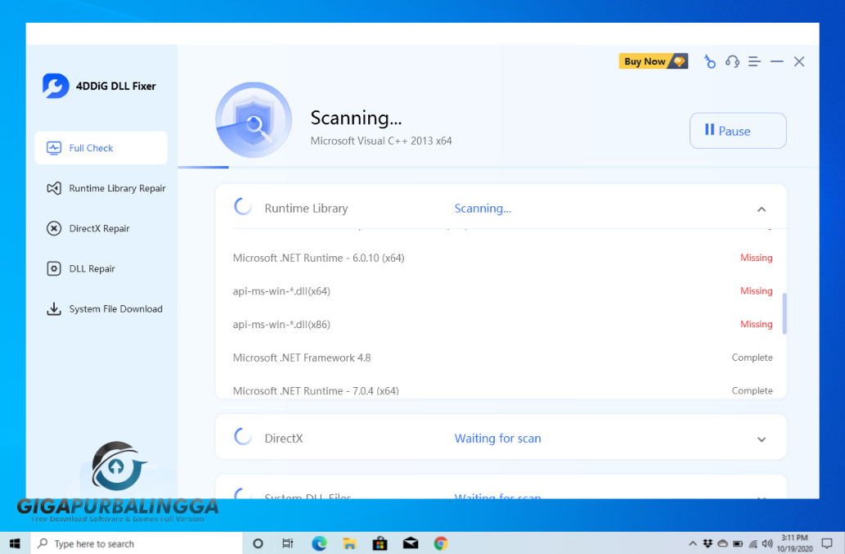This screenshot has width=845, height=554.
Task: Click the Buy Now button
Action: pos(653,61)
